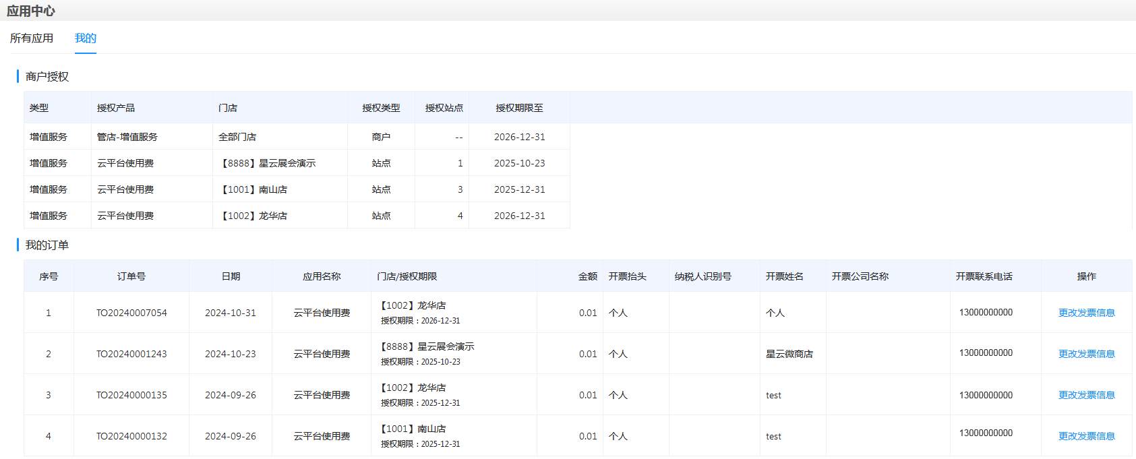Click 【1001】南山店 in 商户授权 table

point(253,189)
